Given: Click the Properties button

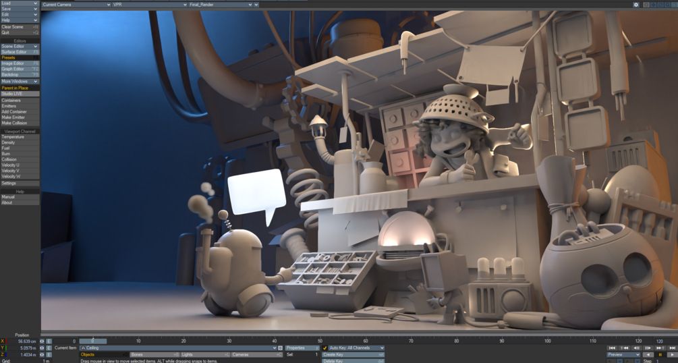Looking at the screenshot, I should coord(302,348).
